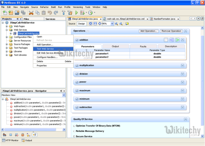The height and width of the screenshot is (146, 205).
Task: Select the Source Packages tree node
Action: [22, 44]
